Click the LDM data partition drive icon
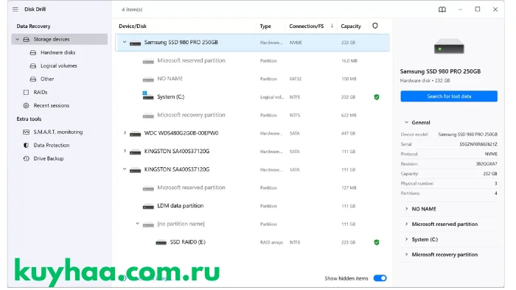Viewport: 516px width, 290px height. pos(148,206)
